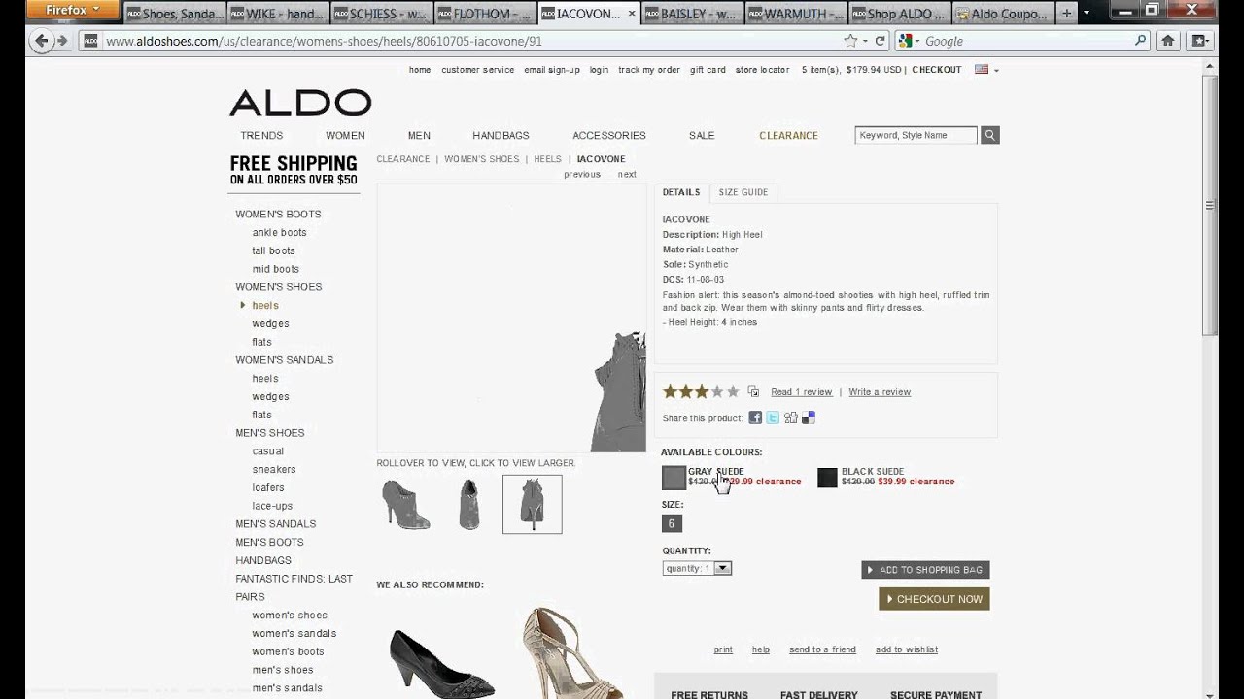Open the tab list dropdown arrow
1244x699 pixels.
1088,14
